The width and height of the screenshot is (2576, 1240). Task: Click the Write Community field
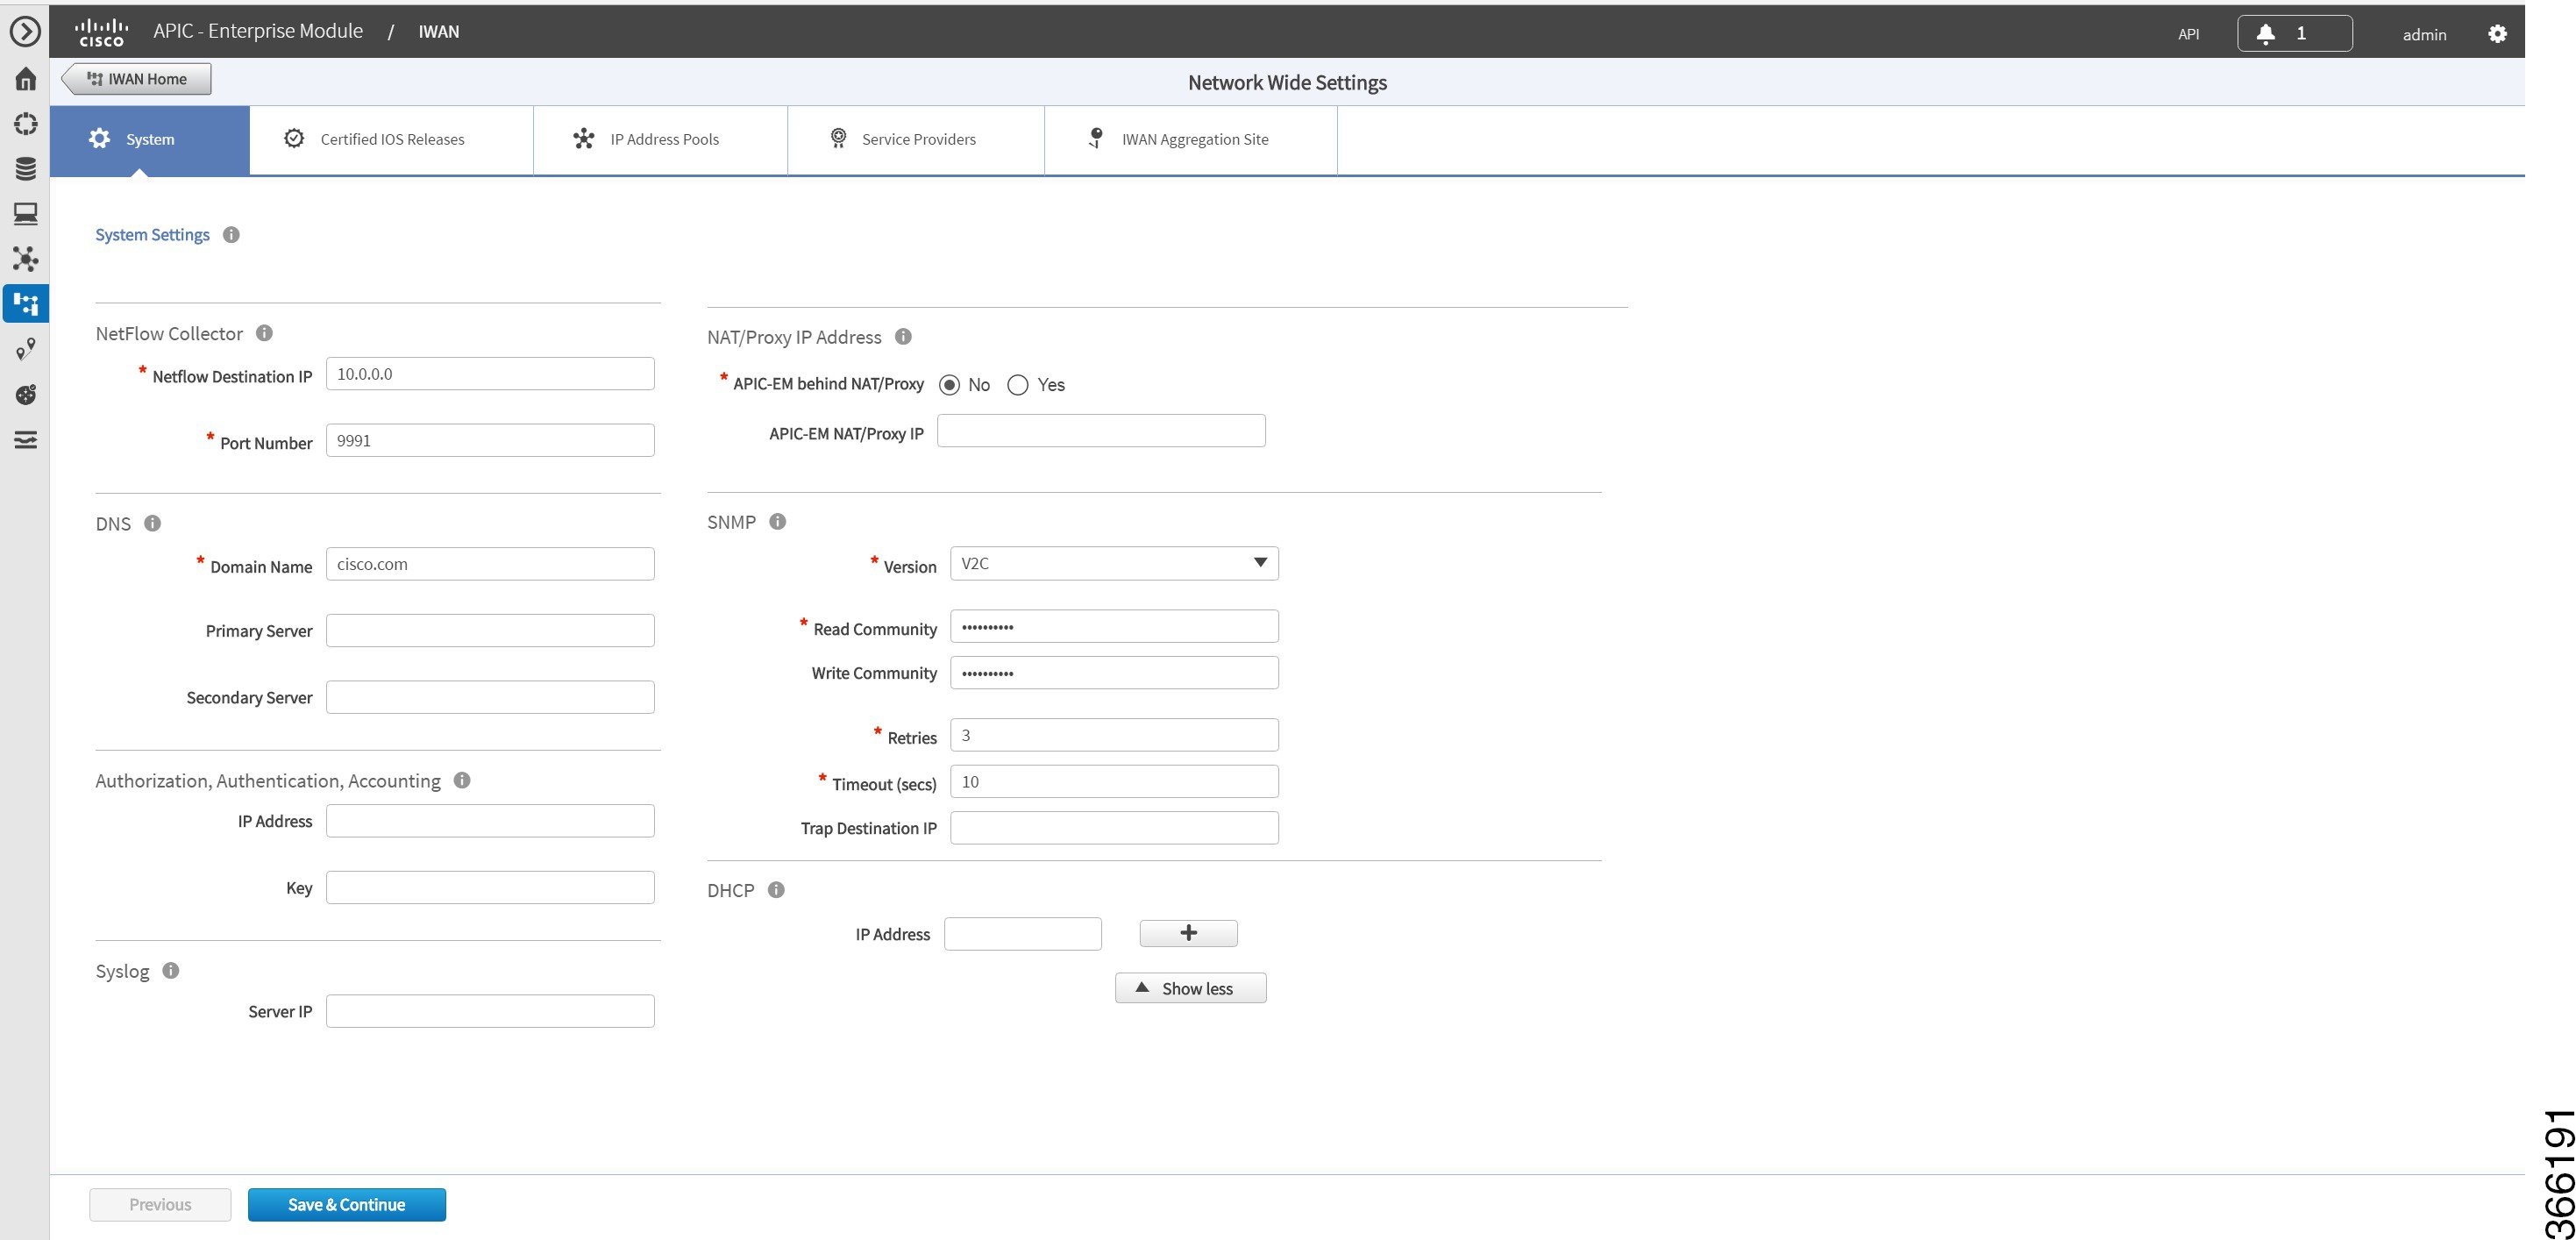click(1114, 672)
